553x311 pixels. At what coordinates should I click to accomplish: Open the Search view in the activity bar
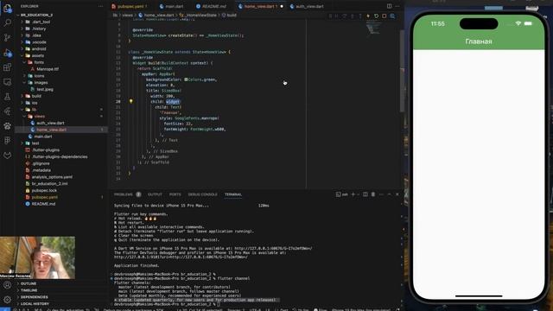coord(7,23)
